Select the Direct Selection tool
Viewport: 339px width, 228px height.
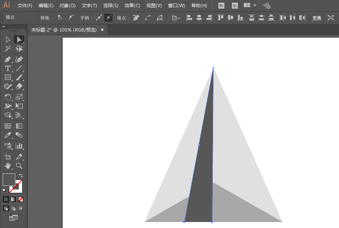(x=19, y=40)
